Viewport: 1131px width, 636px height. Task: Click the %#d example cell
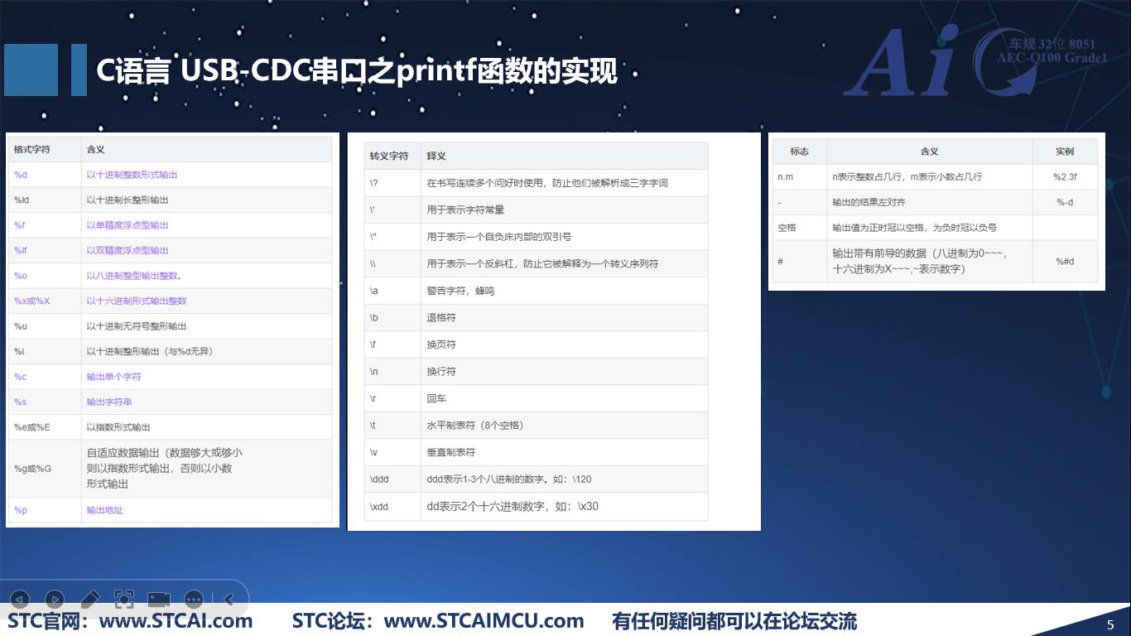(x=1066, y=263)
